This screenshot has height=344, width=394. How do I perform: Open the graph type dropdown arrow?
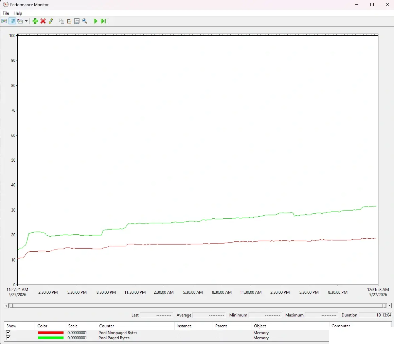point(26,21)
